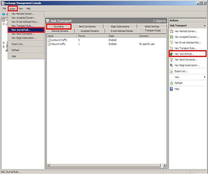Click New Transport Rule link in Actions pane
208x174 pixels.
point(185,48)
